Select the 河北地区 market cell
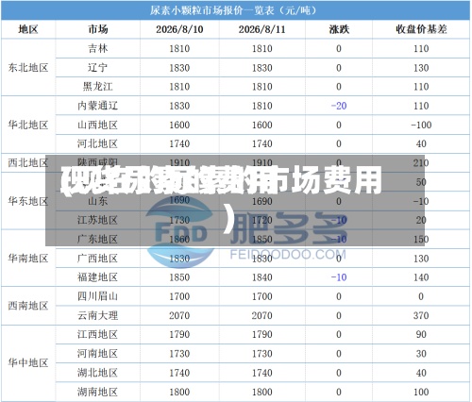 tap(98, 143)
